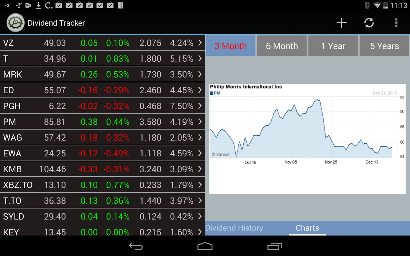410x256 pixels.
Task: Expand the EWA row chevron
Action: point(200,153)
